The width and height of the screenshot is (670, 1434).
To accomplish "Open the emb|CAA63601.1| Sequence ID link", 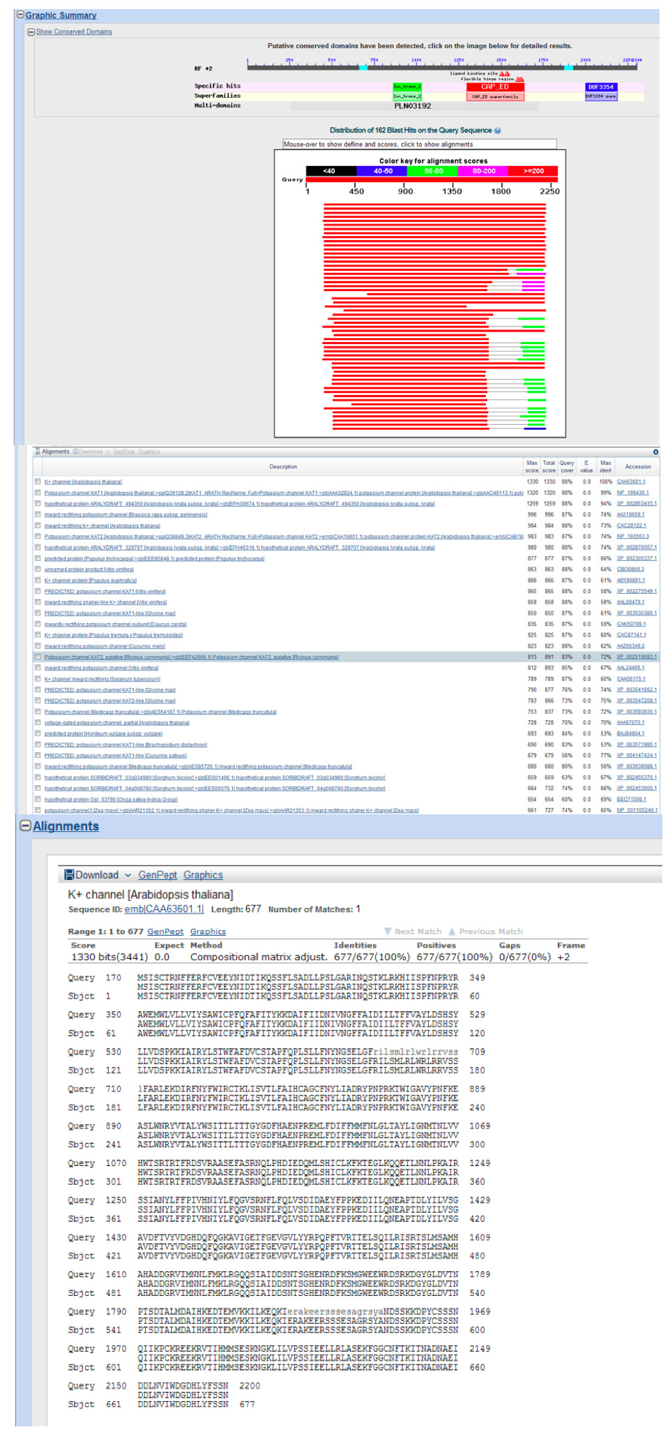I will click(164, 909).
